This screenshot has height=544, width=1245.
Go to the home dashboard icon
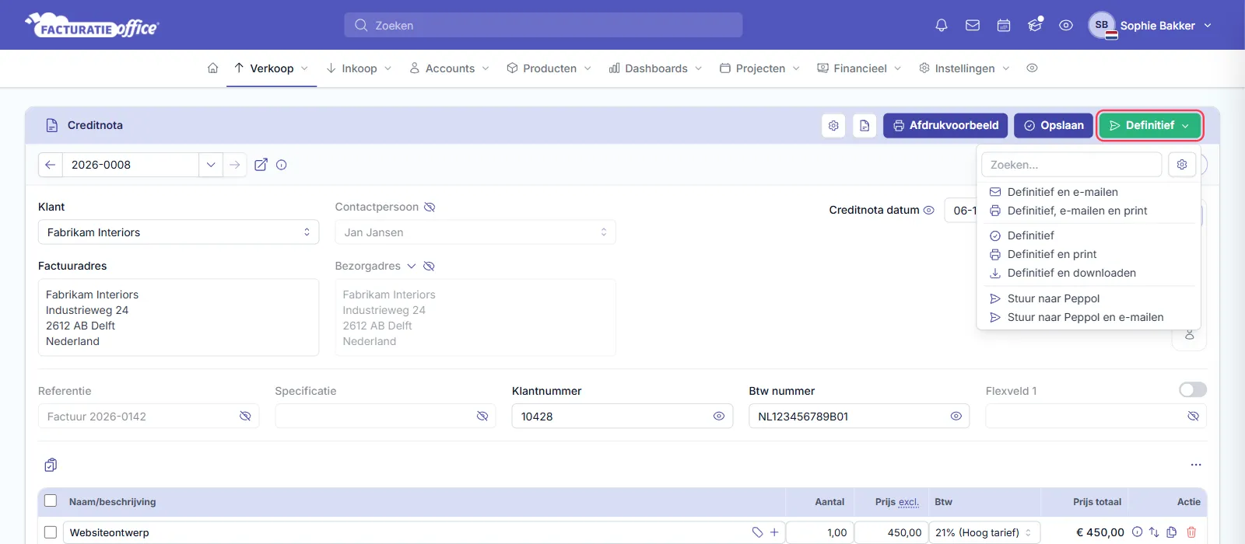(x=213, y=68)
